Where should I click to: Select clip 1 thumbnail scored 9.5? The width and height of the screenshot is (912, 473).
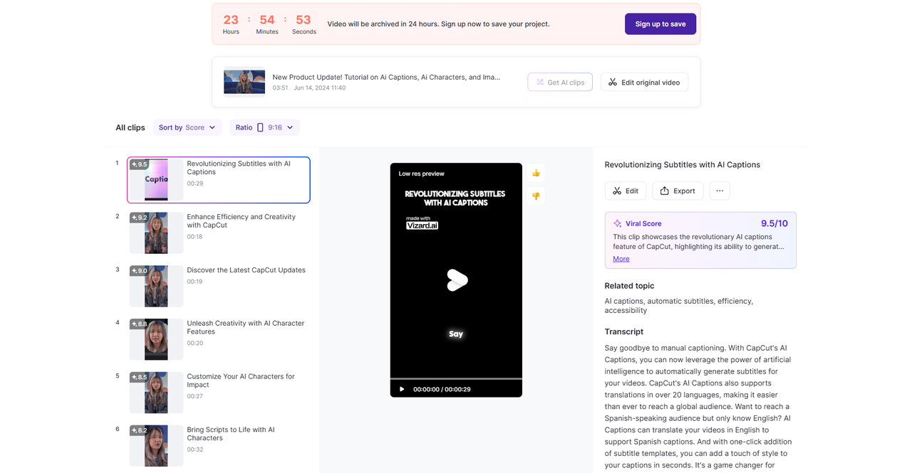coord(156,179)
